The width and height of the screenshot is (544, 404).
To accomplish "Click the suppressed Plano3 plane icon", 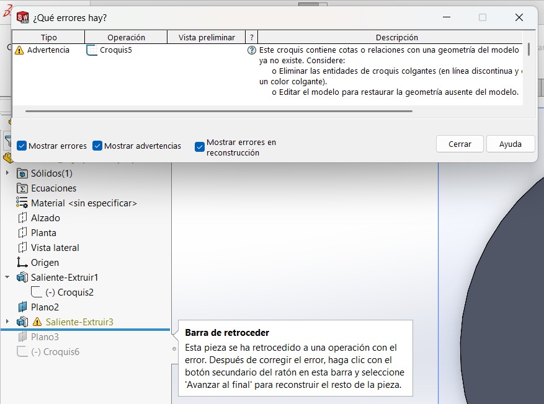I will 22,336.
